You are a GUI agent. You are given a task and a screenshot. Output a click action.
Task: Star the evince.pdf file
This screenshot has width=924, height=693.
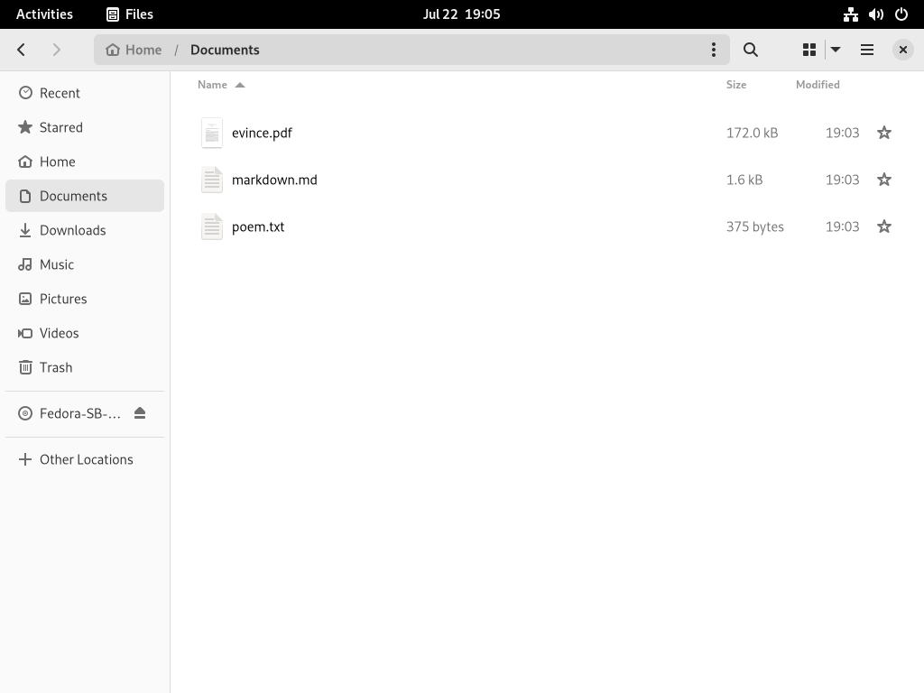point(884,133)
